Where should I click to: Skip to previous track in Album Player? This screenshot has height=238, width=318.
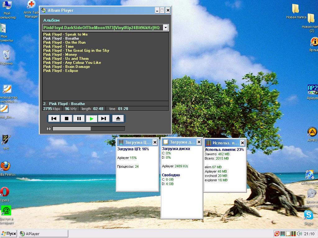point(54,119)
